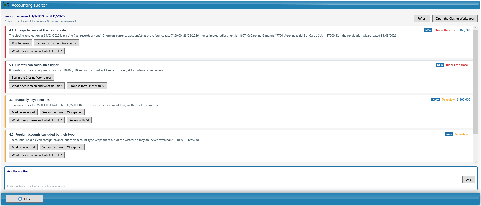See finding 3.3 in the Closing Workpaper
Viewport: 481px width, 206px height.
(x=62, y=112)
